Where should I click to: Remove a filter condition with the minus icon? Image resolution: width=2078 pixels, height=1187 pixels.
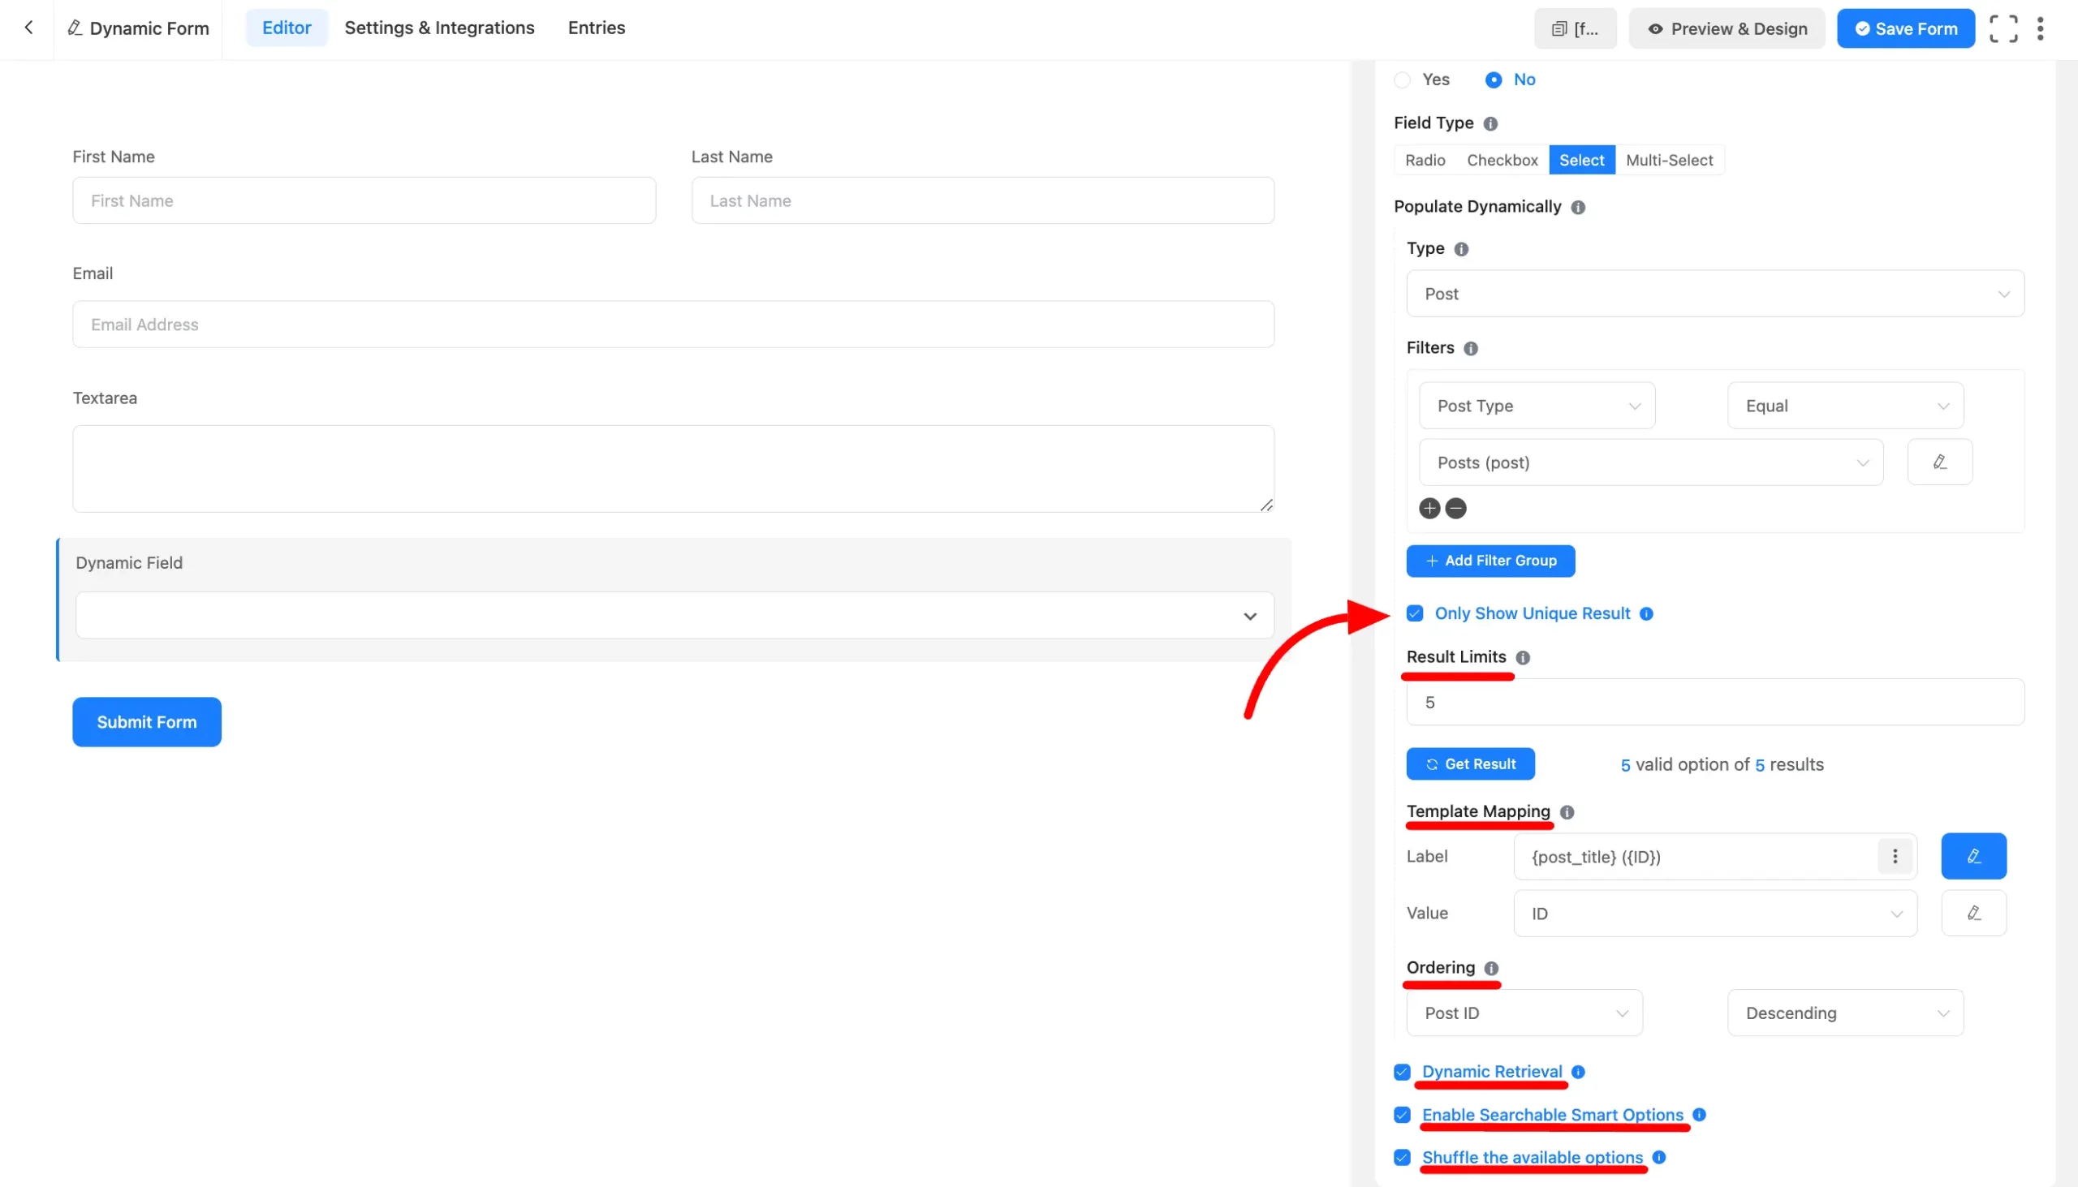pyautogui.click(x=1455, y=508)
